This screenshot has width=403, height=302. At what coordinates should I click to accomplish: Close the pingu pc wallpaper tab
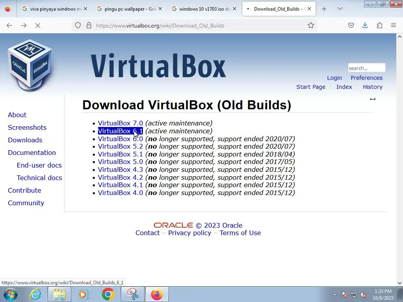pos(160,9)
